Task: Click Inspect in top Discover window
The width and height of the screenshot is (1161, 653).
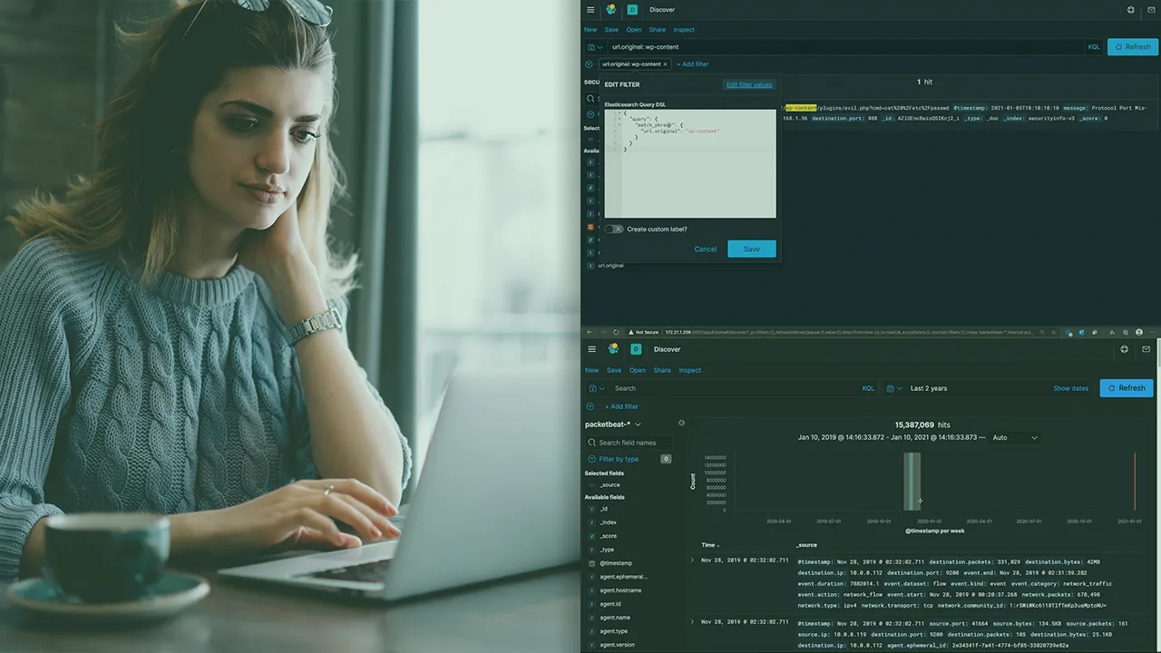Action: [684, 30]
